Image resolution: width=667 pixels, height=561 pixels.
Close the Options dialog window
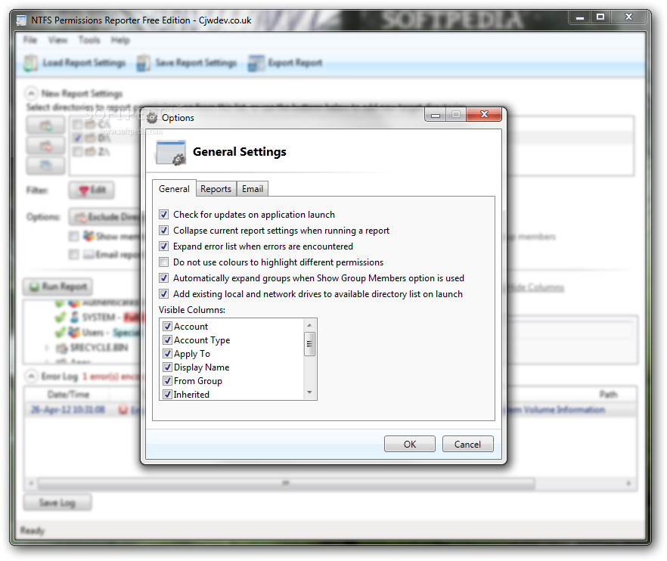484,114
